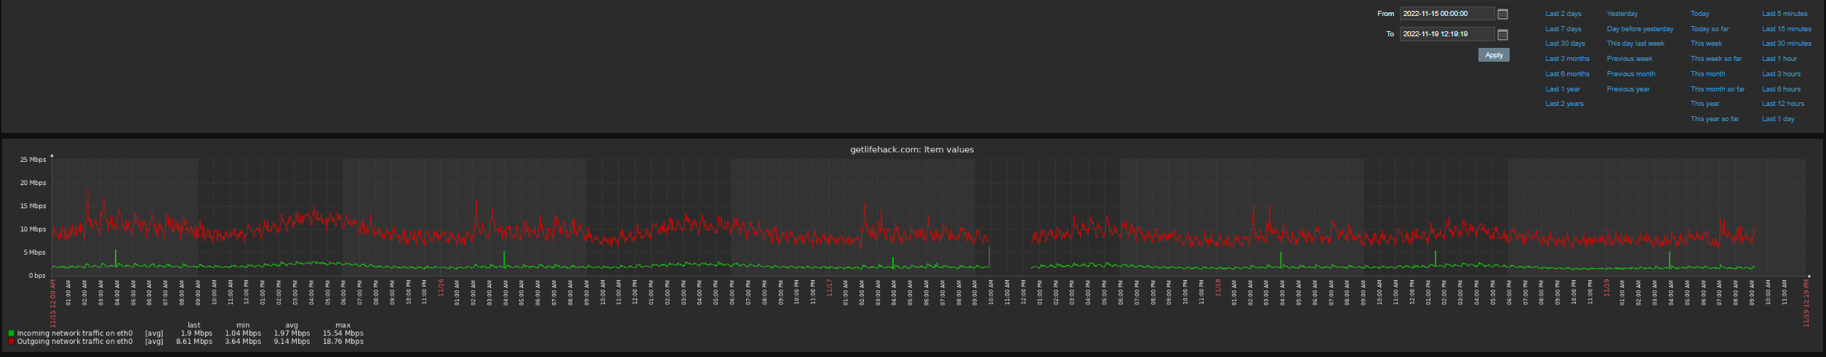Click the 1.04 Mbps min incoming value
The image size is (1826, 357).
click(x=243, y=333)
